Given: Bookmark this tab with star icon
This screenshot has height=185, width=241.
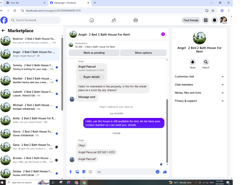Looking at the screenshot, I should click(x=213, y=11).
